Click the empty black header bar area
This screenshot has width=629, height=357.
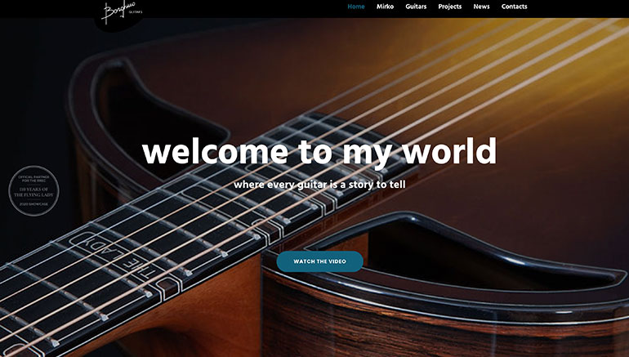tap(241, 8)
